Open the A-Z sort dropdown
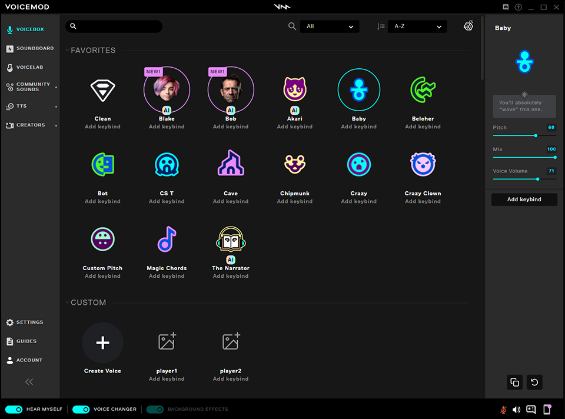This screenshot has height=419, width=565. (x=417, y=26)
